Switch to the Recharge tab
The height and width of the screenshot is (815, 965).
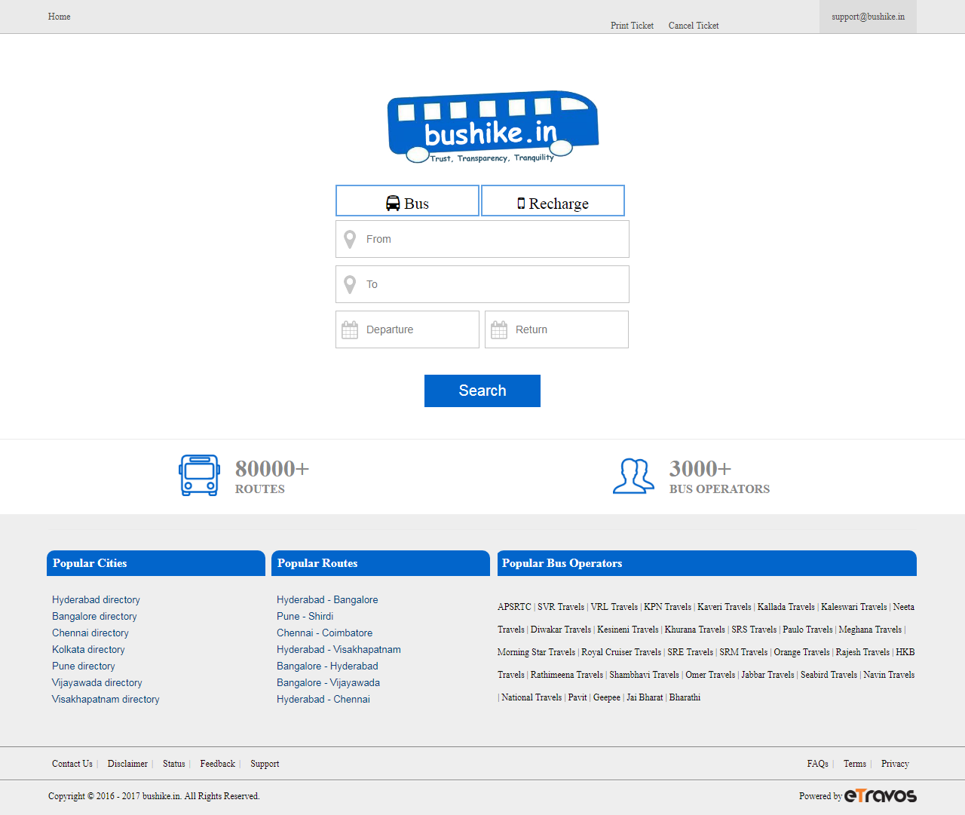pyautogui.click(x=553, y=201)
